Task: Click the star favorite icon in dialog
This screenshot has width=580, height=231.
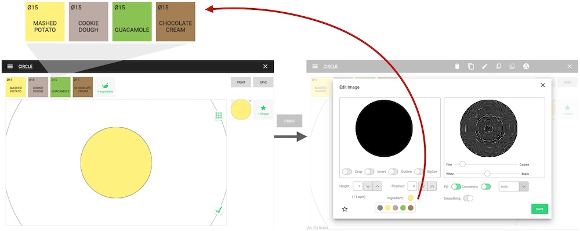Action: click(345, 209)
